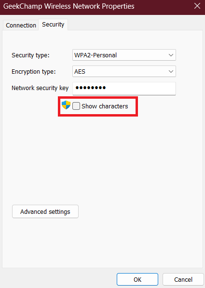
Task: Focus the Network security key field
Action: click(124, 89)
